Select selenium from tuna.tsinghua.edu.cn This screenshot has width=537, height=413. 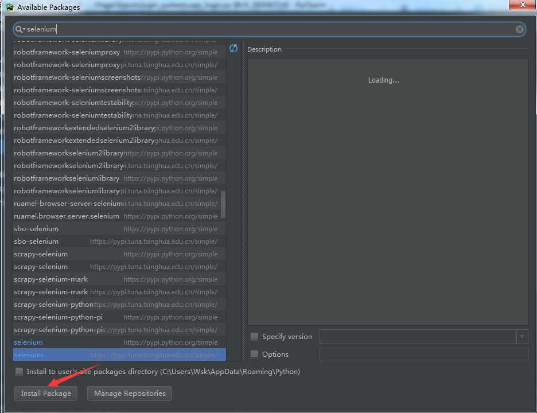119,355
